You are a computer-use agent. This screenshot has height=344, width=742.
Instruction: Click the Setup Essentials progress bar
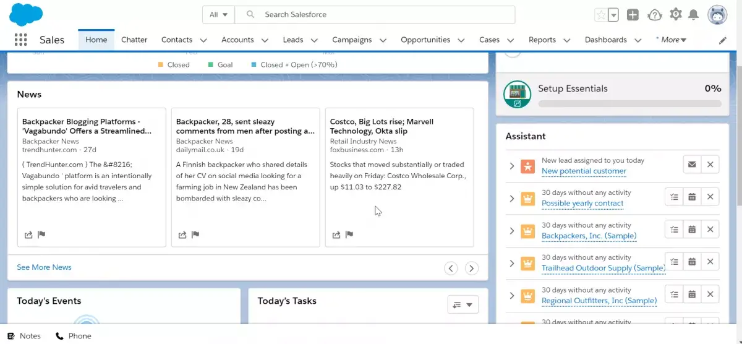(x=630, y=103)
